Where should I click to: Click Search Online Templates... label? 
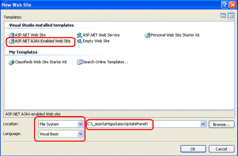click(x=105, y=62)
